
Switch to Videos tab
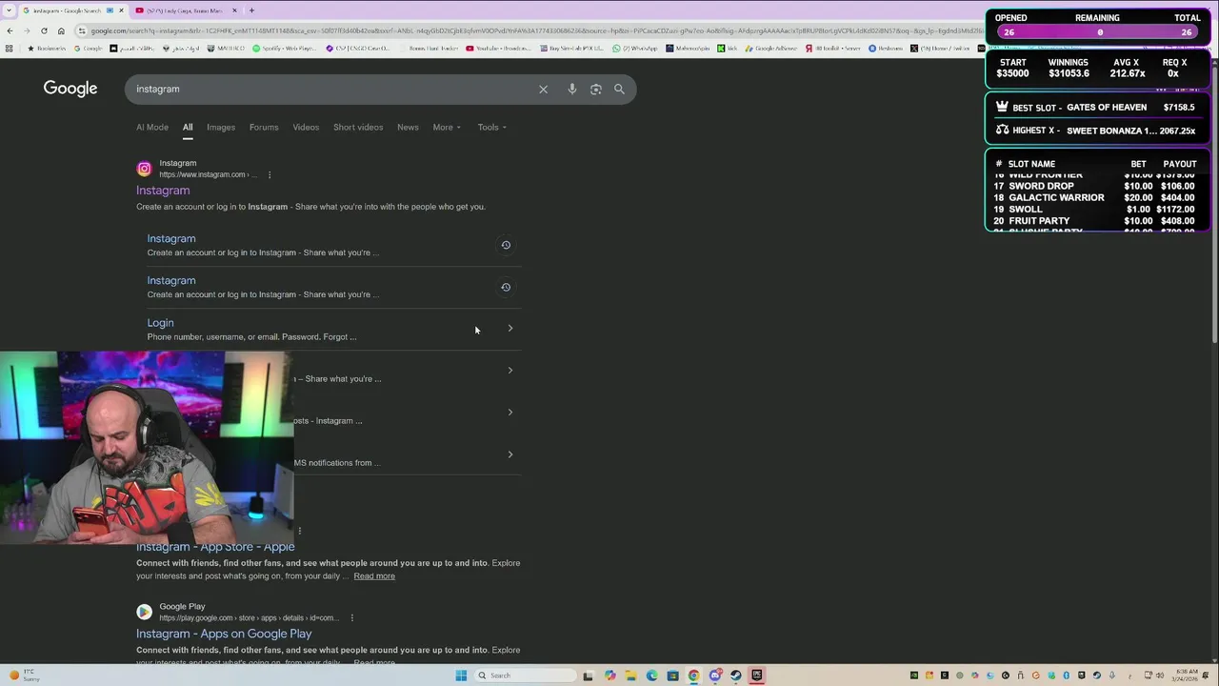pos(306,128)
